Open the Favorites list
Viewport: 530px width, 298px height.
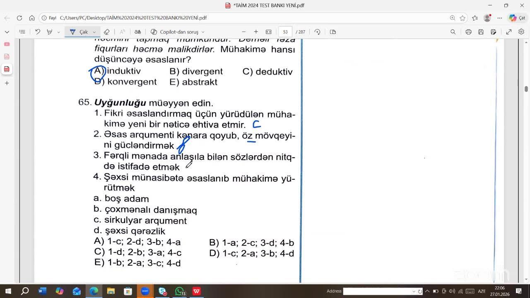pos(475,18)
